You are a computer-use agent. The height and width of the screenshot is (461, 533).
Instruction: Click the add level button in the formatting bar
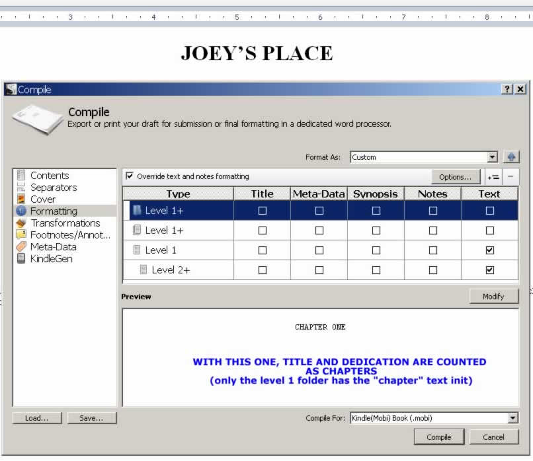coord(493,177)
